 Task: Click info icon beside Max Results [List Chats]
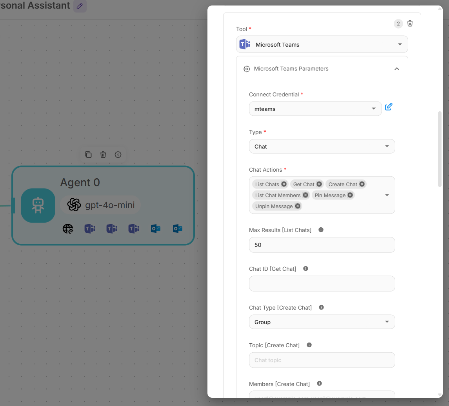pos(321,230)
